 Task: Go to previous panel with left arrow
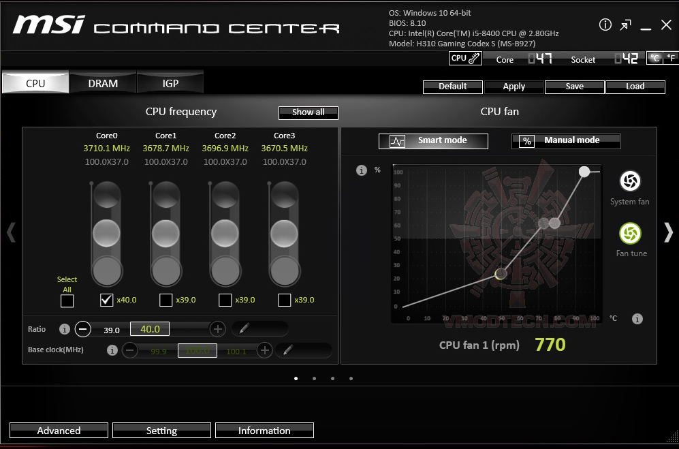(x=11, y=232)
